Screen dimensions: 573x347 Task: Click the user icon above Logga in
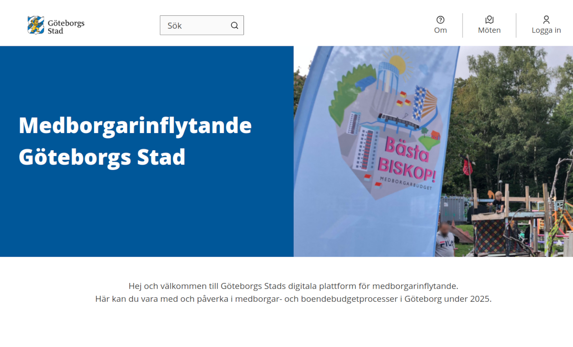(x=546, y=20)
